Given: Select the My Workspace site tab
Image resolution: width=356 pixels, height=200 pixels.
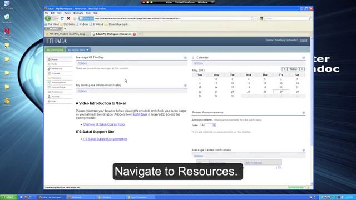Looking at the screenshot, I should (55, 50).
